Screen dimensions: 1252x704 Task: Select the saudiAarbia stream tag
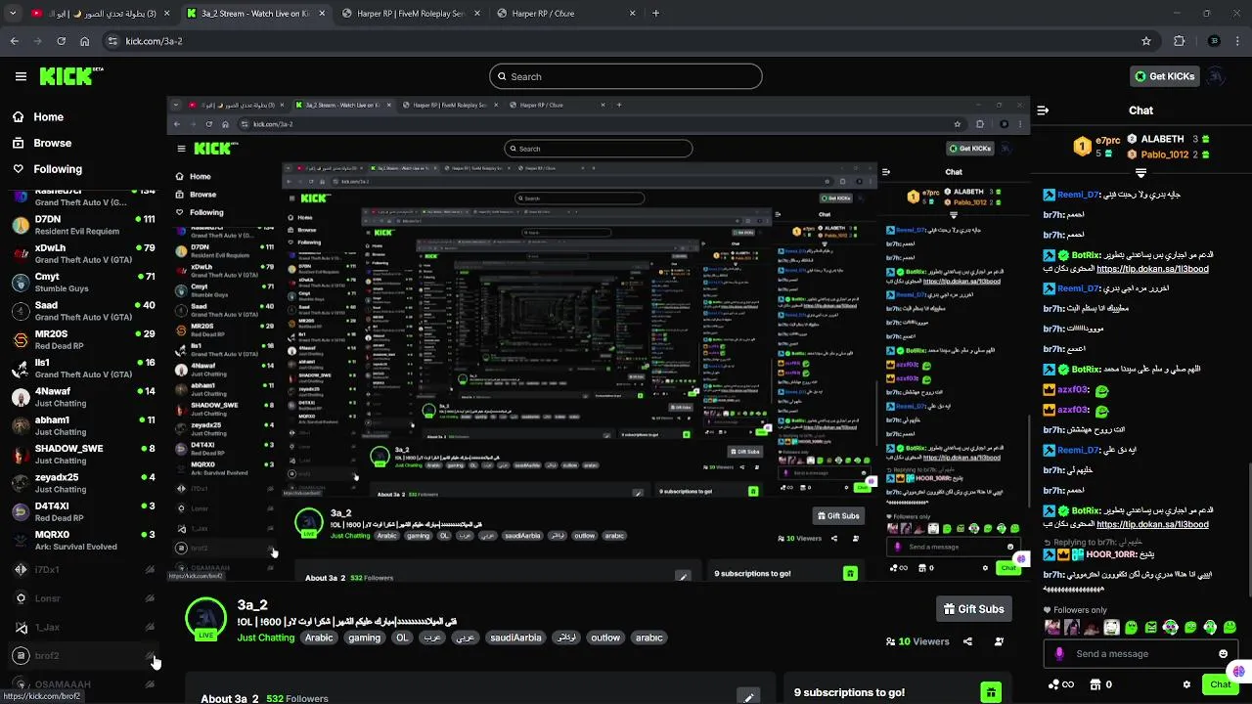pos(515,638)
